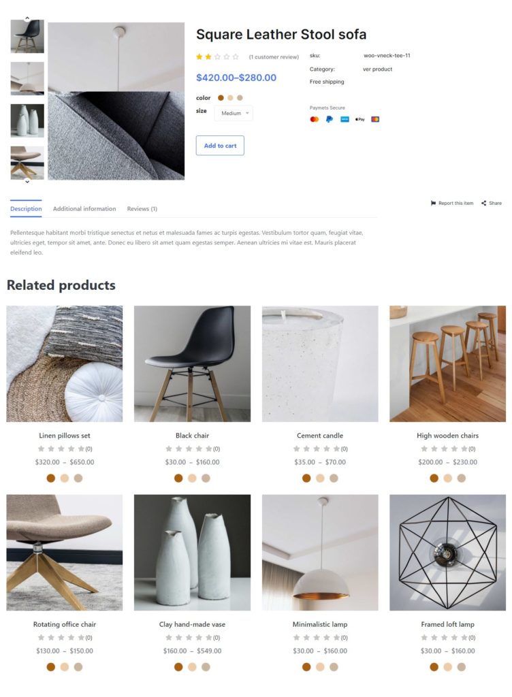This screenshot has height=697, width=512.
Task: Click the second star in product rating
Action: (208, 57)
